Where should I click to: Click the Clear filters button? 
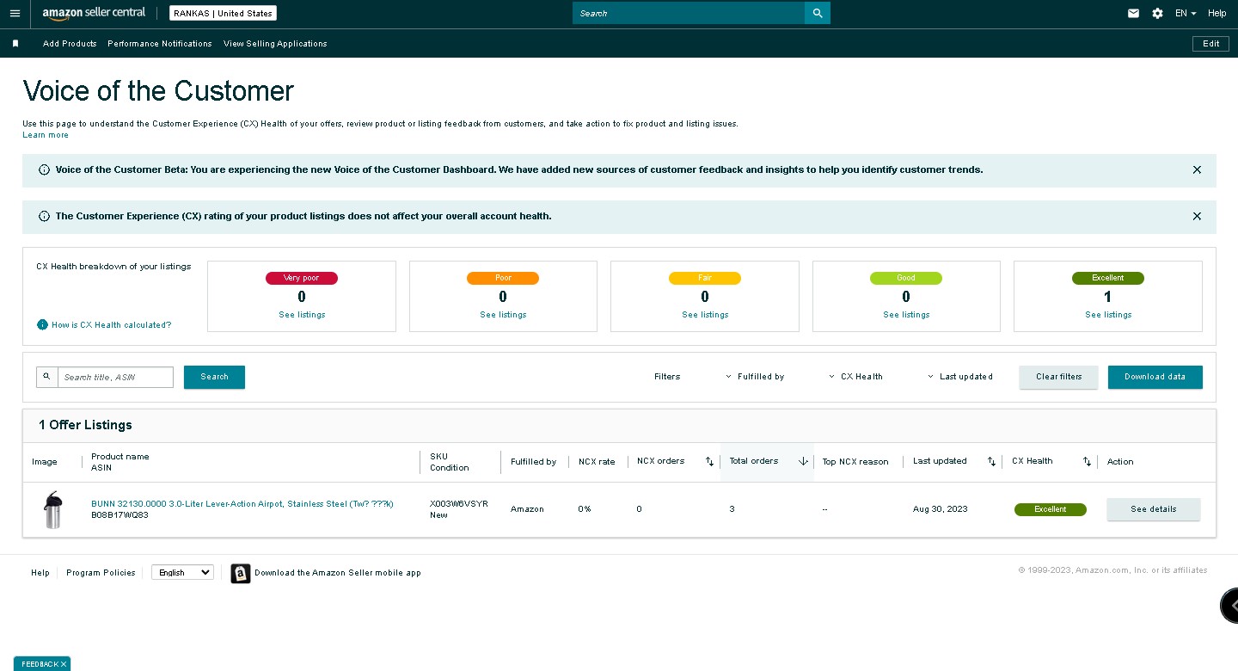click(1058, 377)
